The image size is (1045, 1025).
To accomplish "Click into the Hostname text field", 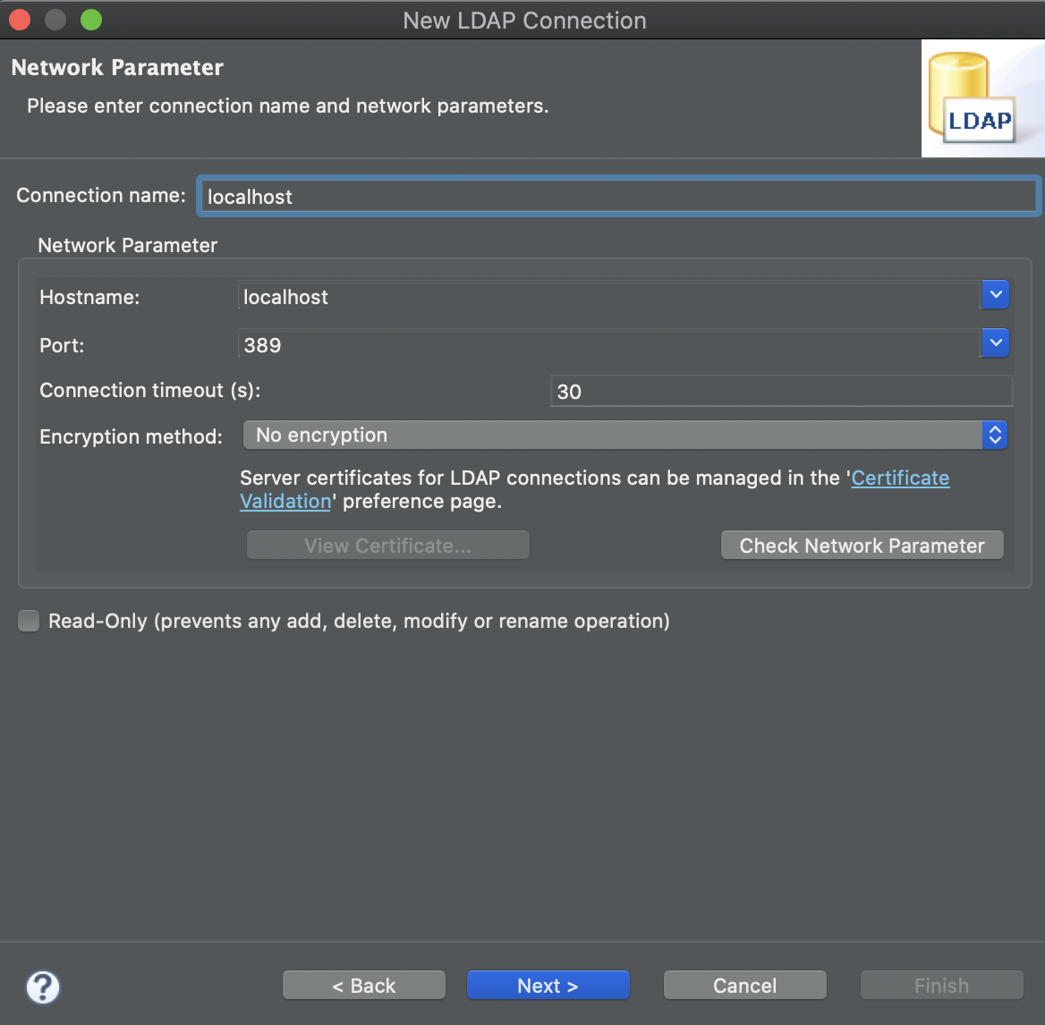I will (x=608, y=297).
